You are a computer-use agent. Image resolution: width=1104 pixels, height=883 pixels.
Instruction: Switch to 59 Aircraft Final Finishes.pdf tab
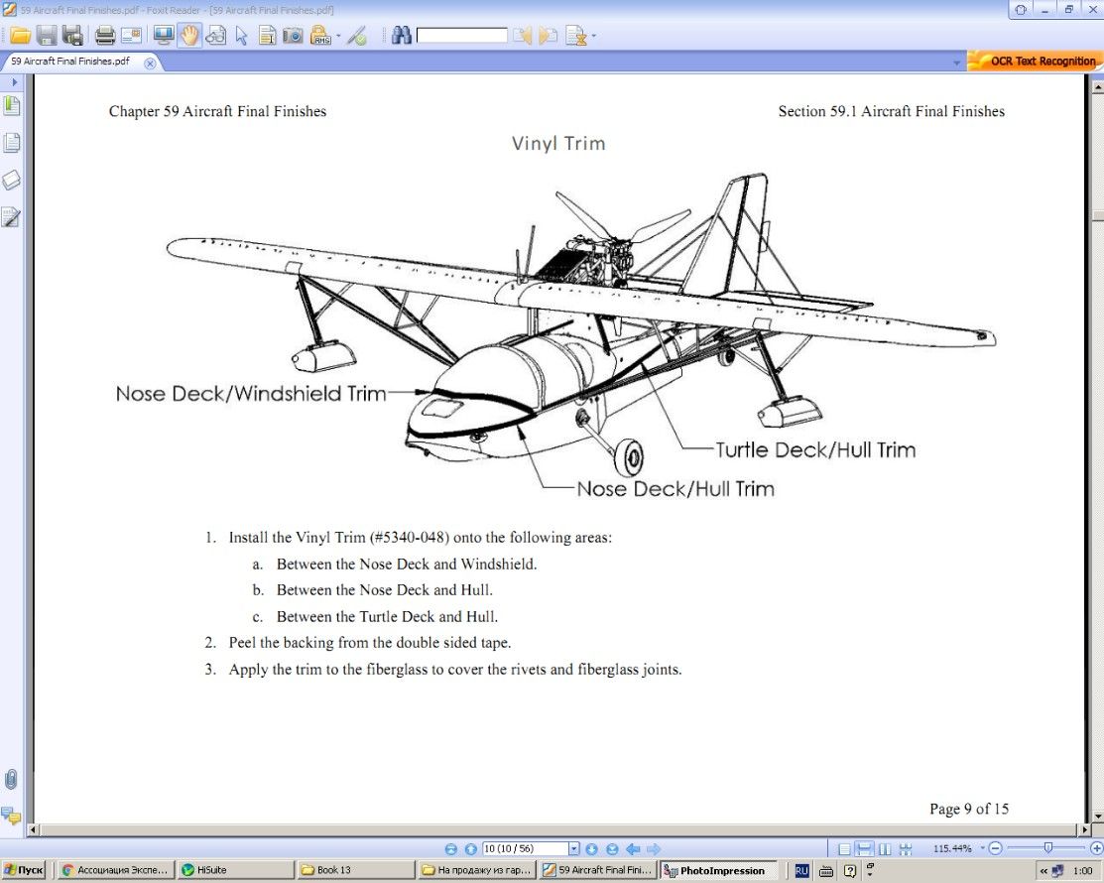70,62
